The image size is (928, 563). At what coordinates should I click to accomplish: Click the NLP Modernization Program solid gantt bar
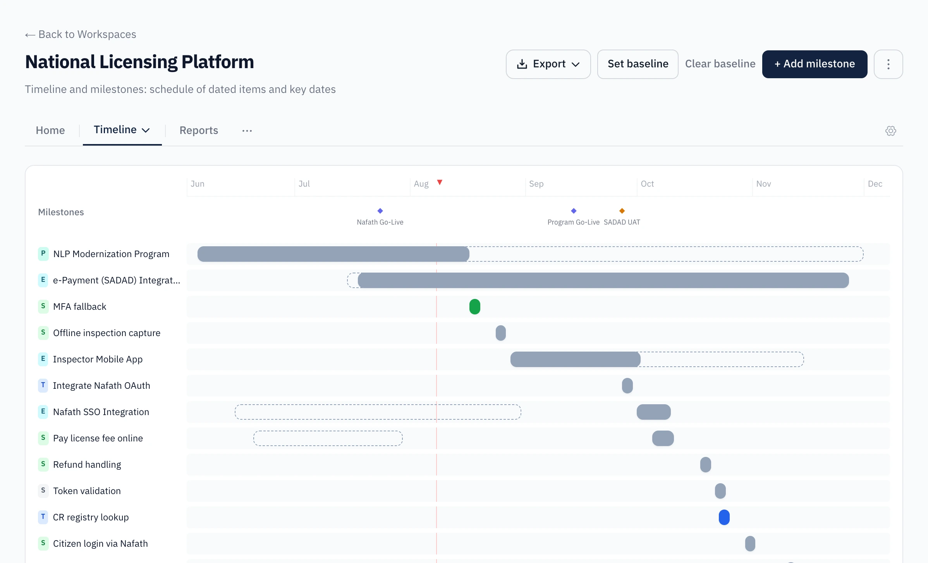[333, 254]
